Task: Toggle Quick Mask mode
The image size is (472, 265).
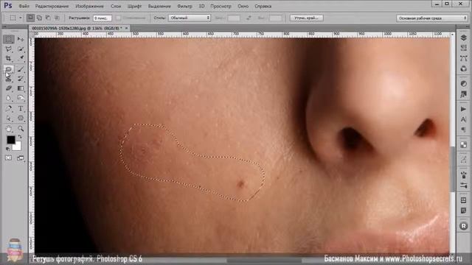Action: [x=8, y=158]
